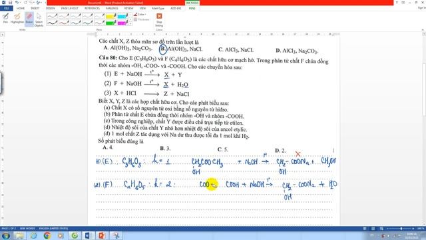This screenshot has width=426, height=240.
Task: Click Save icon in quick access toolbar
Action: (11, 3)
